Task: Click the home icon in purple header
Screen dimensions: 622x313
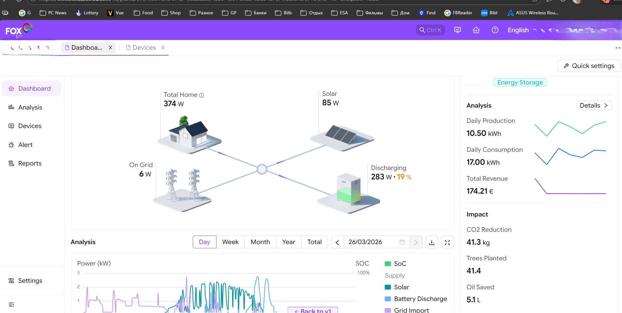Action: pyautogui.click(x=476, y=30)
